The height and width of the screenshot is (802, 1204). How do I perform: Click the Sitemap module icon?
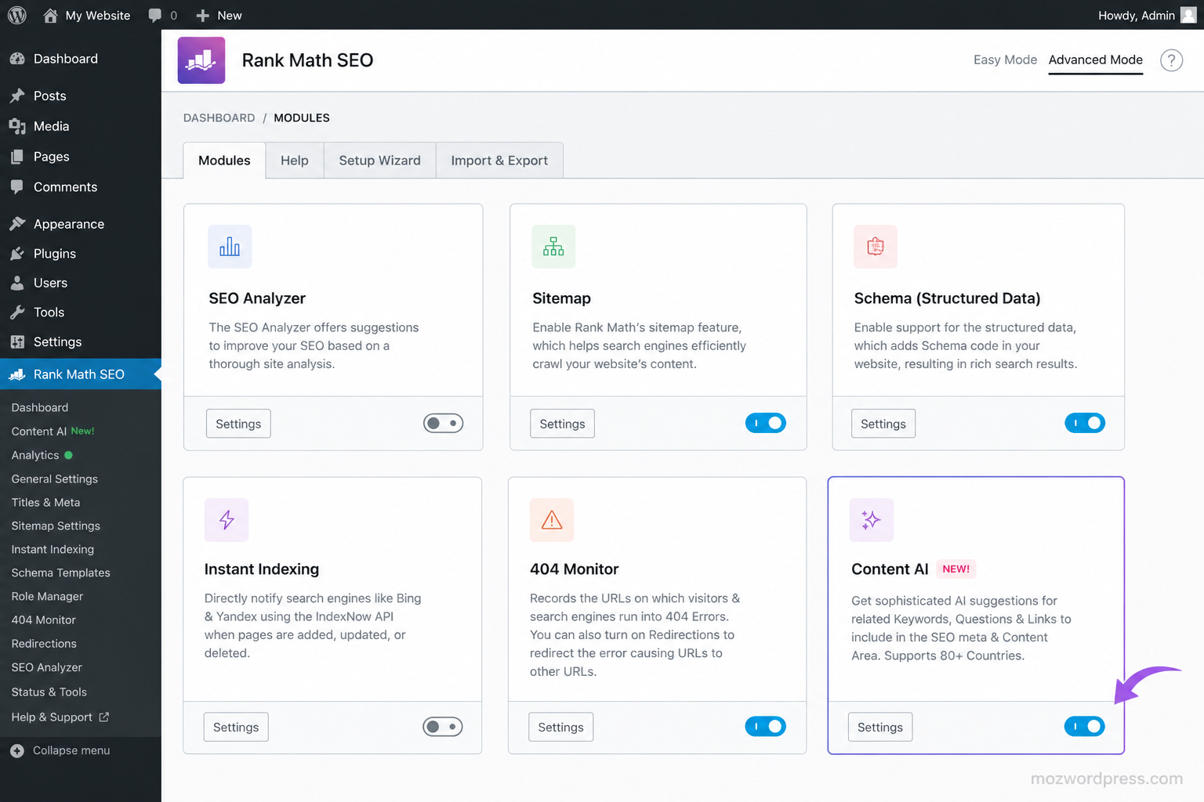[x=553, y=247]
